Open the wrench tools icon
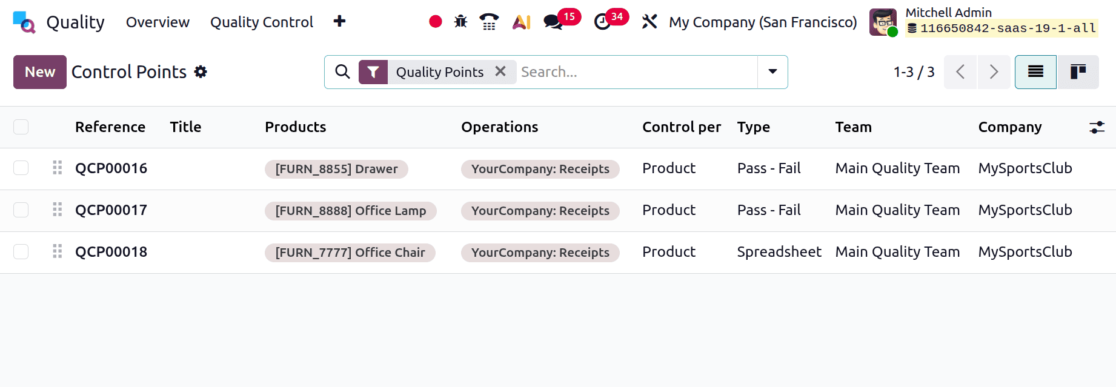The width and height of the screenshot is (1116, 387). [649, 22]
